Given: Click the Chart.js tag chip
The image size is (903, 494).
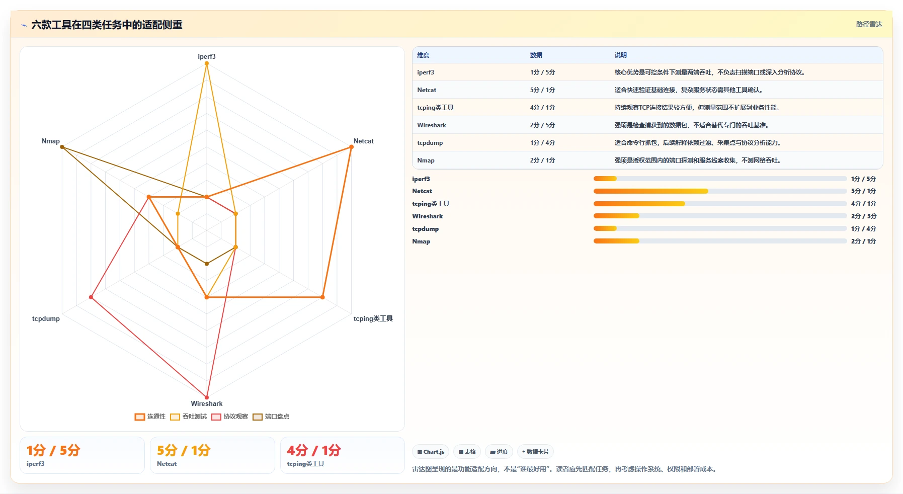Looking at the screenshot, I should [x=431, y=452].
